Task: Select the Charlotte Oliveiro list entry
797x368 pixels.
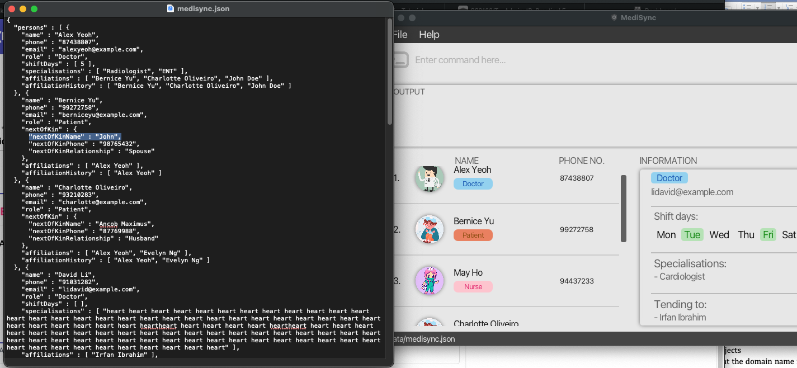Action: [486, 324]
